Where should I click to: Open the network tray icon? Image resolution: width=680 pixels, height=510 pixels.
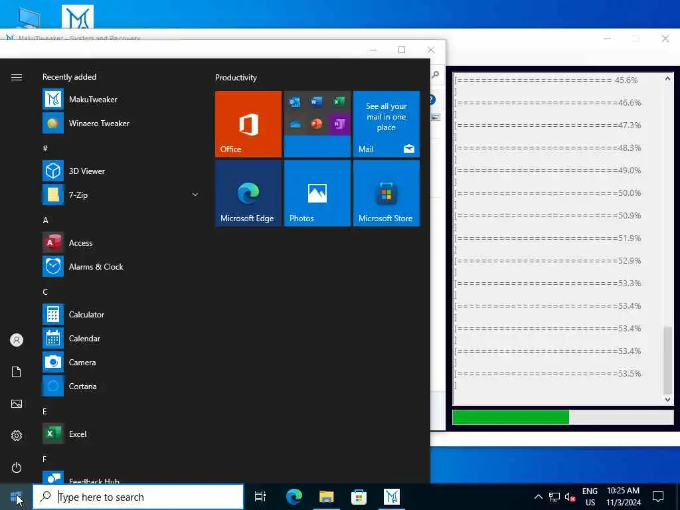click(554, 497)
